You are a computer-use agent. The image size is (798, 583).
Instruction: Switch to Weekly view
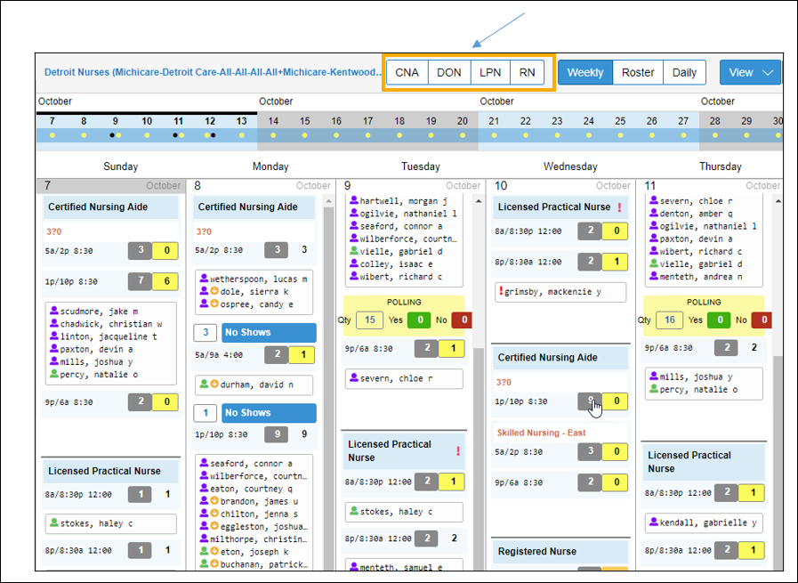click(x=585, y=72)
